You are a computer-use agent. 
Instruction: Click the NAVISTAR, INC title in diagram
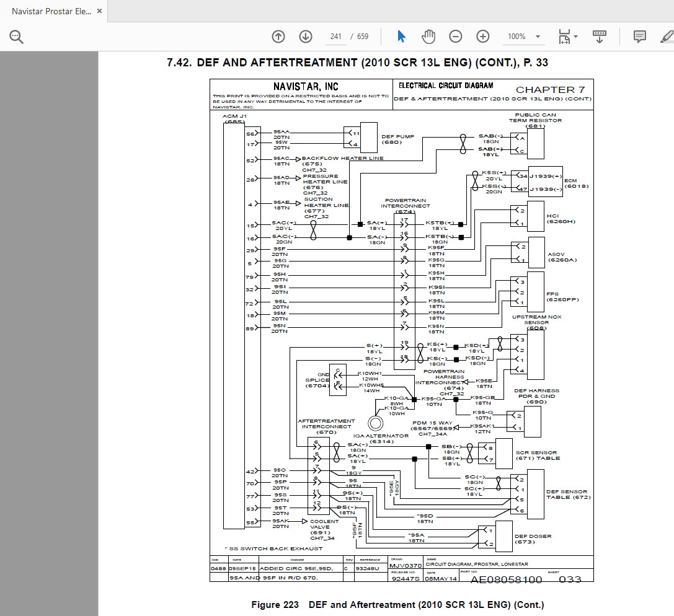[x=306, y=87]
